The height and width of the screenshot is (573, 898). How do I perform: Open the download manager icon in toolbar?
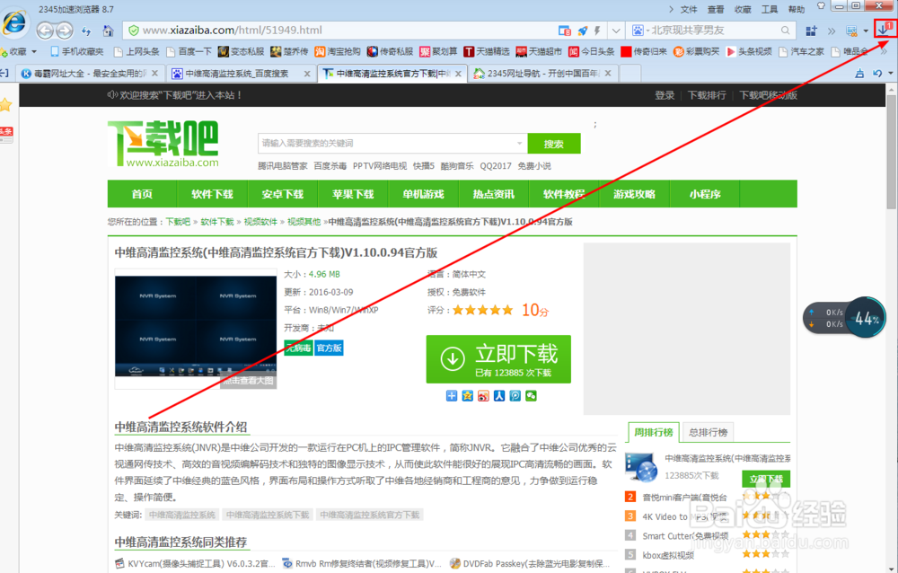tap(885, 28)
